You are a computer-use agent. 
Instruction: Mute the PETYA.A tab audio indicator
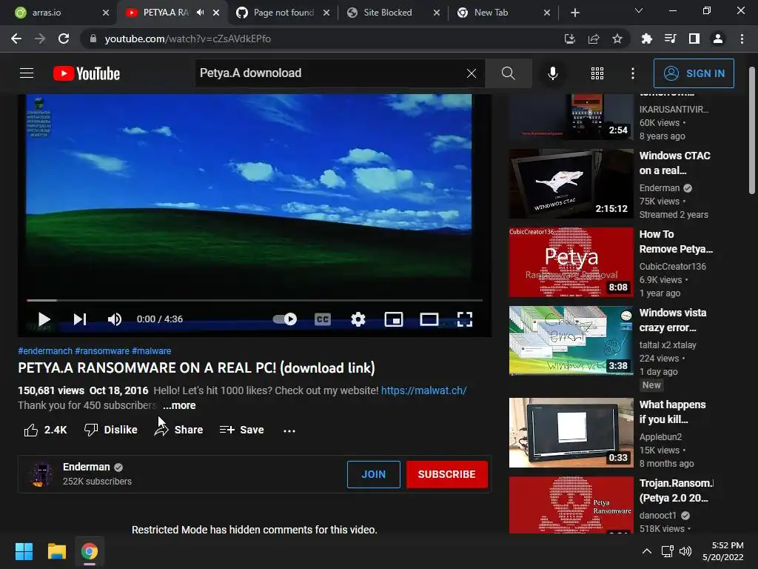200,13
